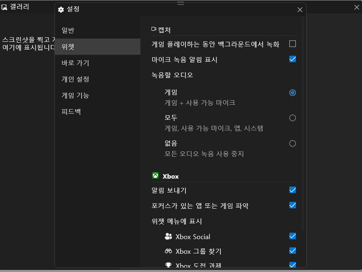Enable background recording during gameplay

293,43
